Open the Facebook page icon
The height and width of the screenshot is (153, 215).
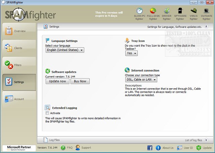tap(150, 148)
